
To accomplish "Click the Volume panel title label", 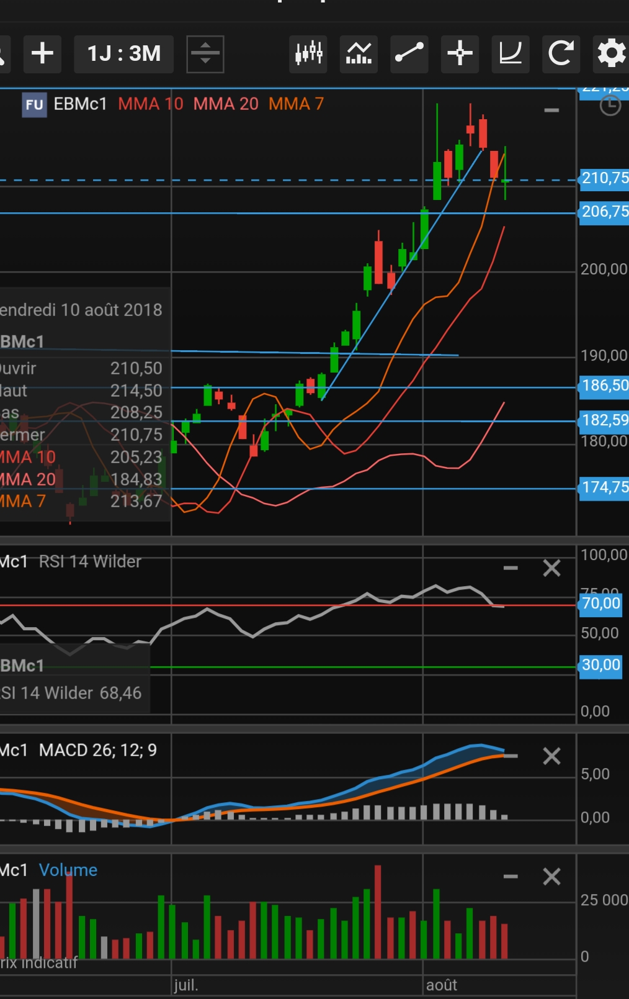I will [68, 870].
